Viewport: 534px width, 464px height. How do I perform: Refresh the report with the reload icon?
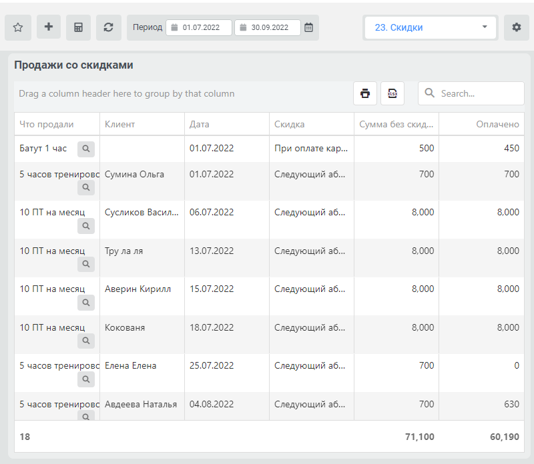(109, 27)
